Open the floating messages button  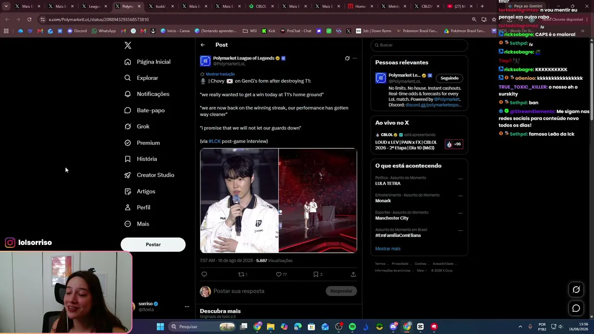576,308
